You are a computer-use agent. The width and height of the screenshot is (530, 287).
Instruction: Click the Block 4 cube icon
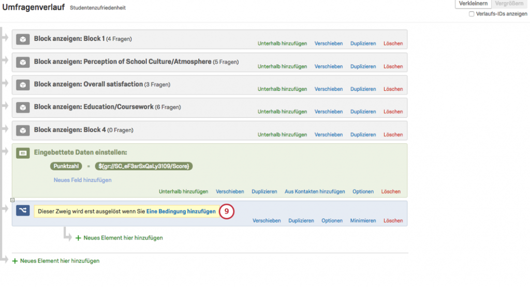[x=23, y=130]
